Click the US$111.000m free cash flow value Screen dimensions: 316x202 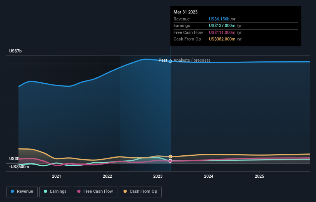[222, 32]
